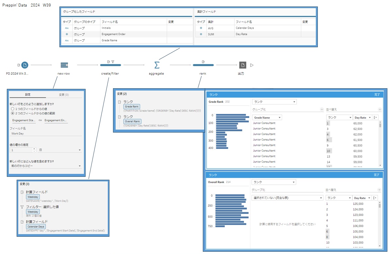The image size is (389, 254).
Task: Add a group field in Grade Rank editor
Action: [x=322, y=109]
